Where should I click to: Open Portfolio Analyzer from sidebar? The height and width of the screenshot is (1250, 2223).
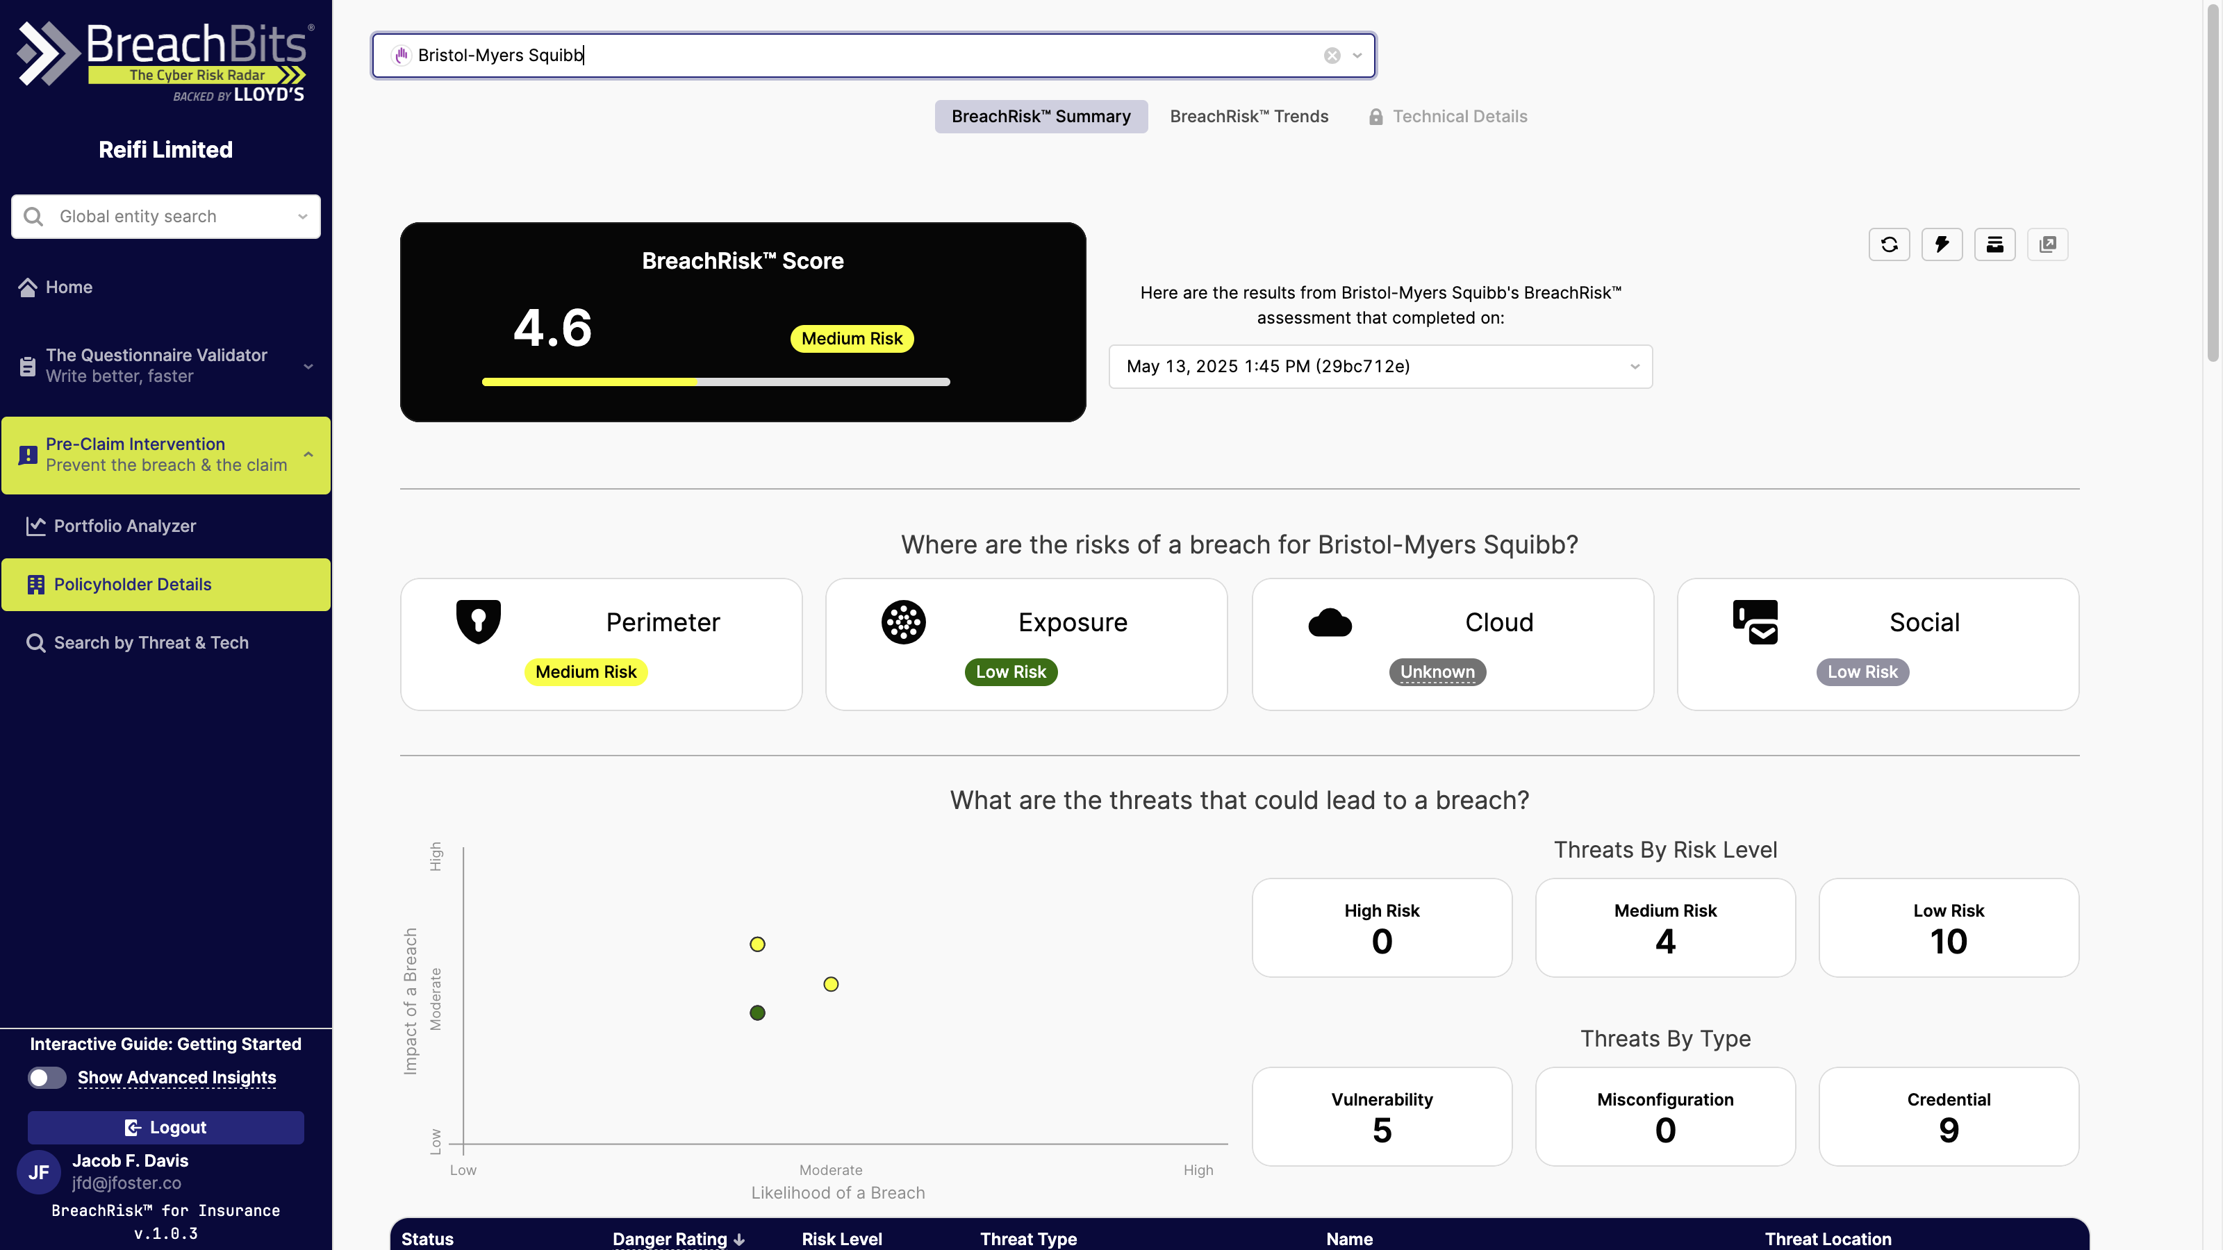(x=124, y=526)
